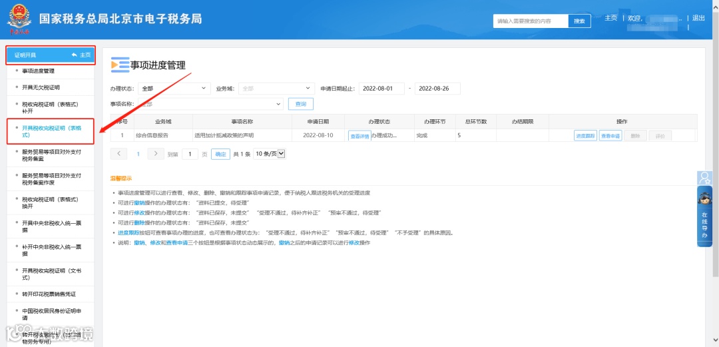Click the 退出 logout link

coord(698,18)
